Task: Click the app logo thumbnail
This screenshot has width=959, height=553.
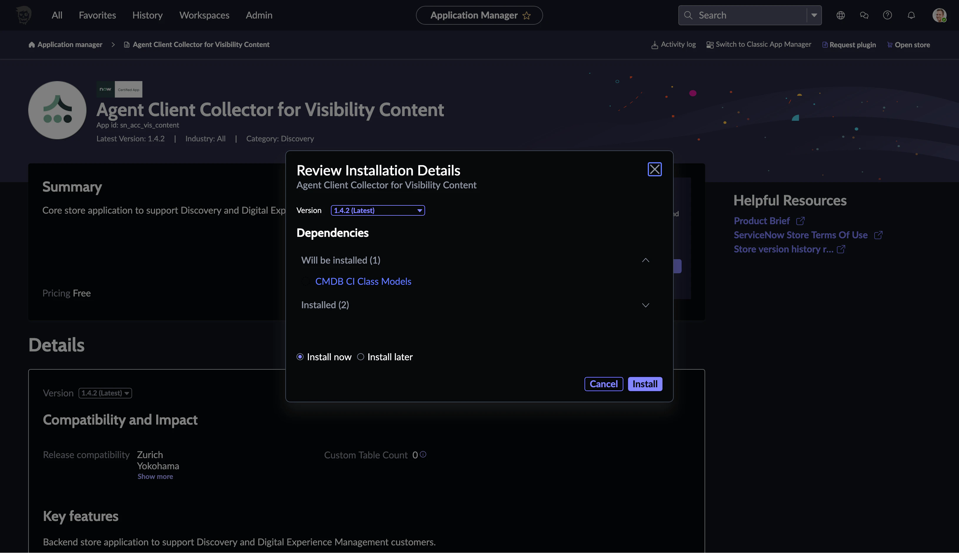Action: coord(57,110)
